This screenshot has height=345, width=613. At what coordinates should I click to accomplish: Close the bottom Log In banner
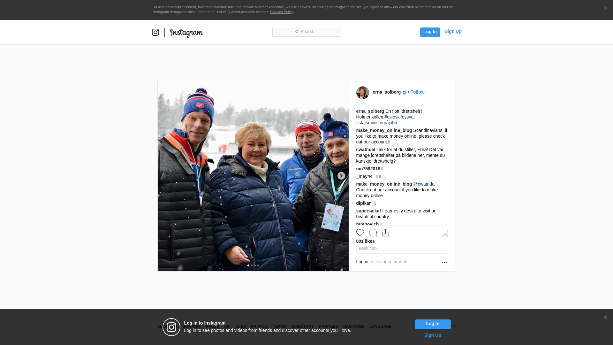point(605,317)
